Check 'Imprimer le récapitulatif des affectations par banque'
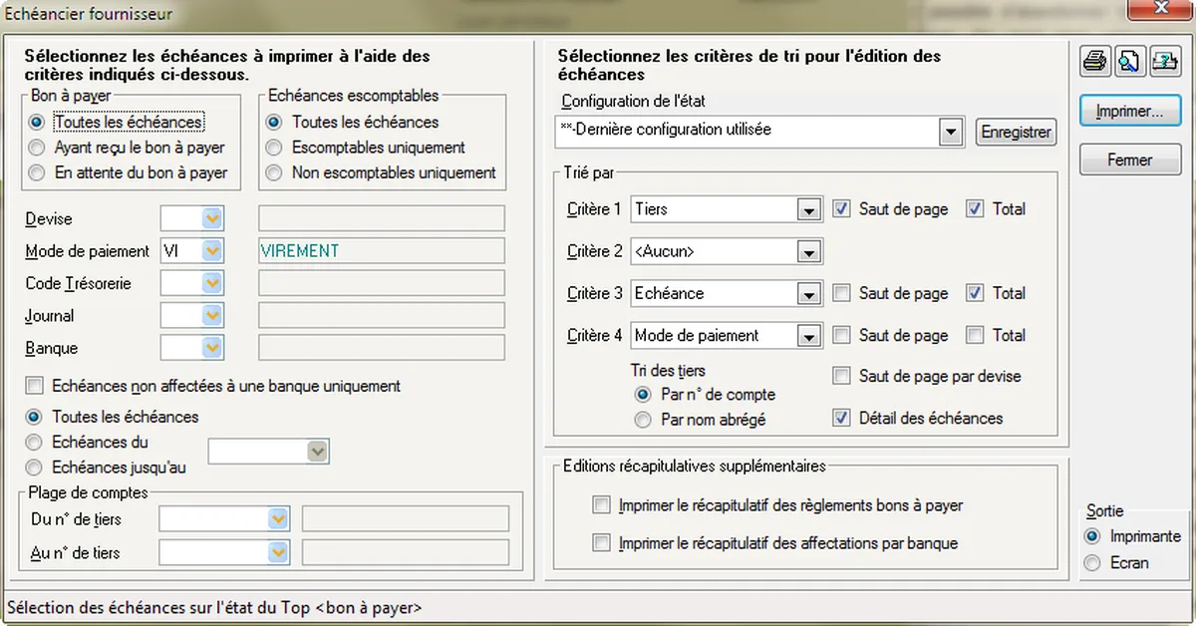Screen dimensions: 1196x626 pyautogui.click(x=601, y=543)
